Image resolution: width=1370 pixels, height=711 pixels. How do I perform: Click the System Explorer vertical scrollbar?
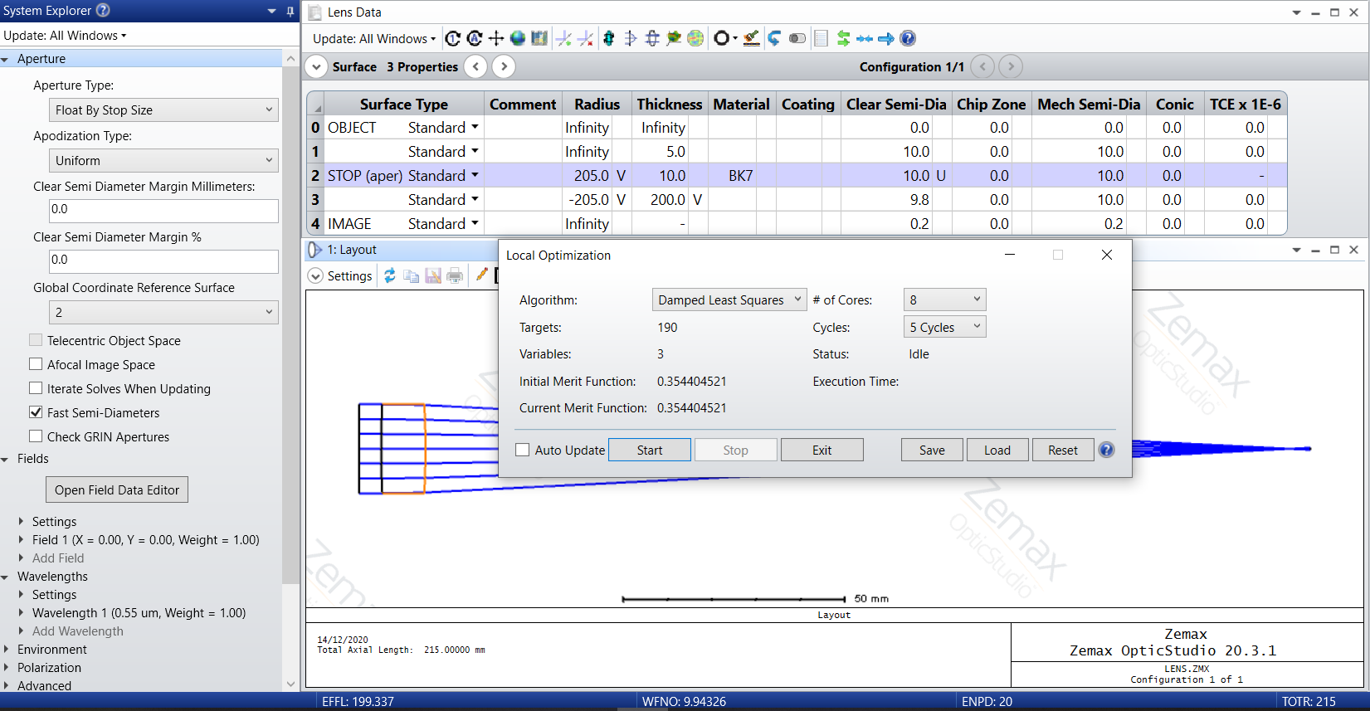tap(290, 332)
